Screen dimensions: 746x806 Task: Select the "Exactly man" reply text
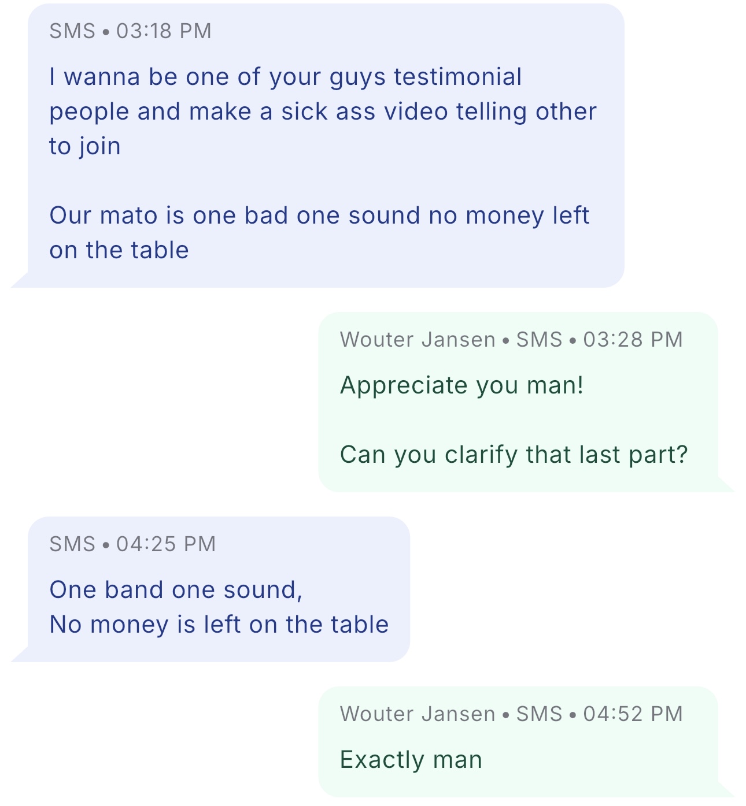coord(411,760)
